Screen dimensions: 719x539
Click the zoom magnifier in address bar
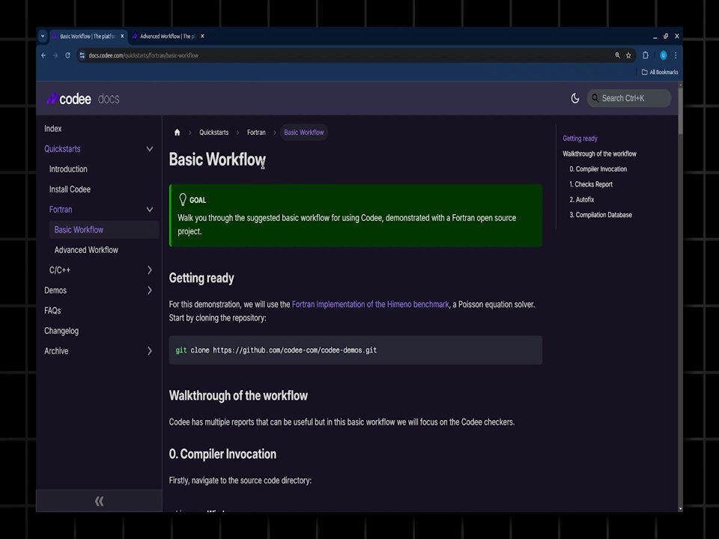[617, 55]
